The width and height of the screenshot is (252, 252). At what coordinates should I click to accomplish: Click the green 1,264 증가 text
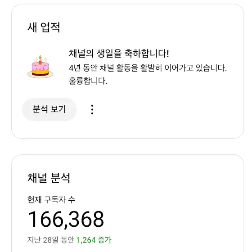94,240
